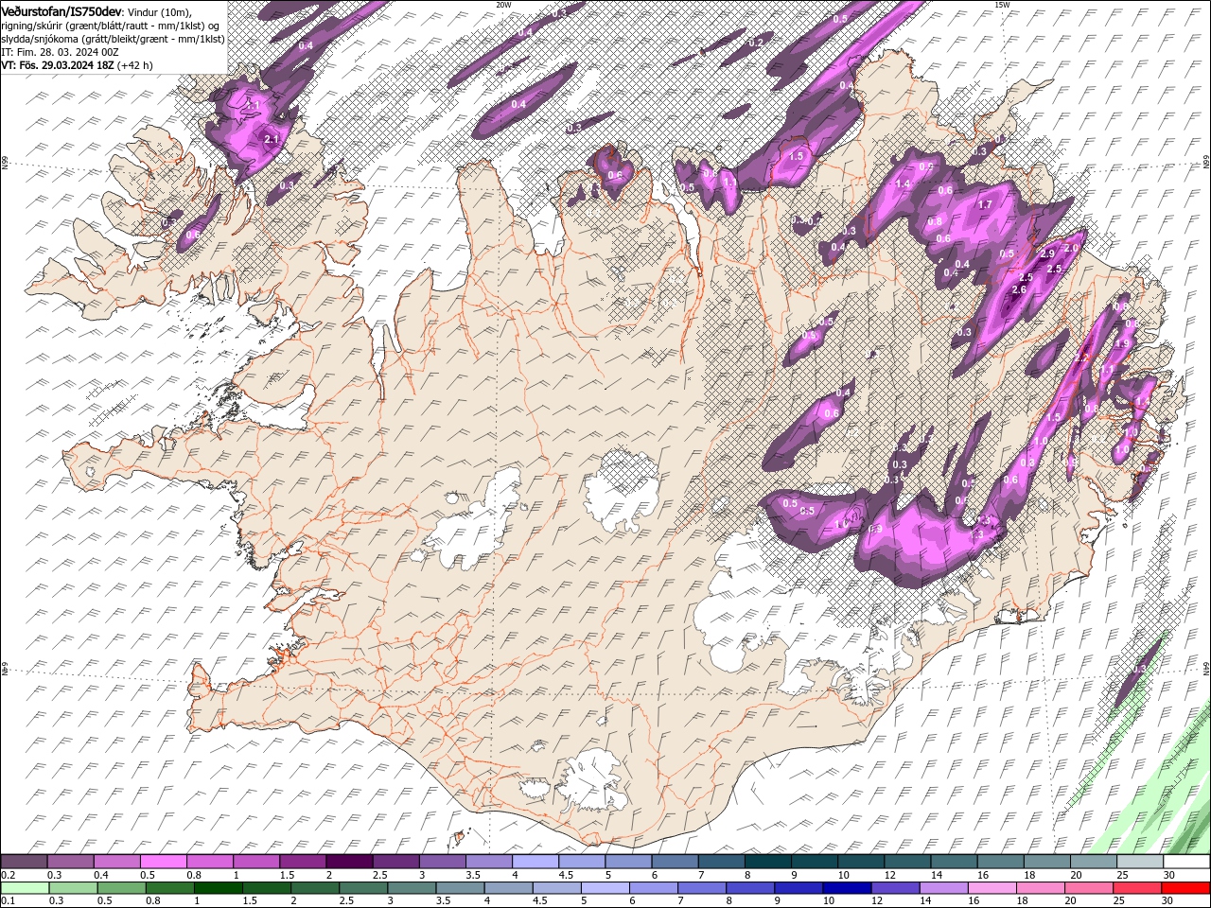Image resolution: width=1211 pixels, height=908 pixels.
Task: Pick the dark mauve swatch starting at 0.2
Action: tap(25, 862)
